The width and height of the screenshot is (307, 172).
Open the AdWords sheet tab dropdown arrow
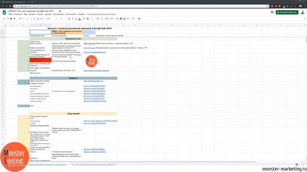click(x=68, y=165)
